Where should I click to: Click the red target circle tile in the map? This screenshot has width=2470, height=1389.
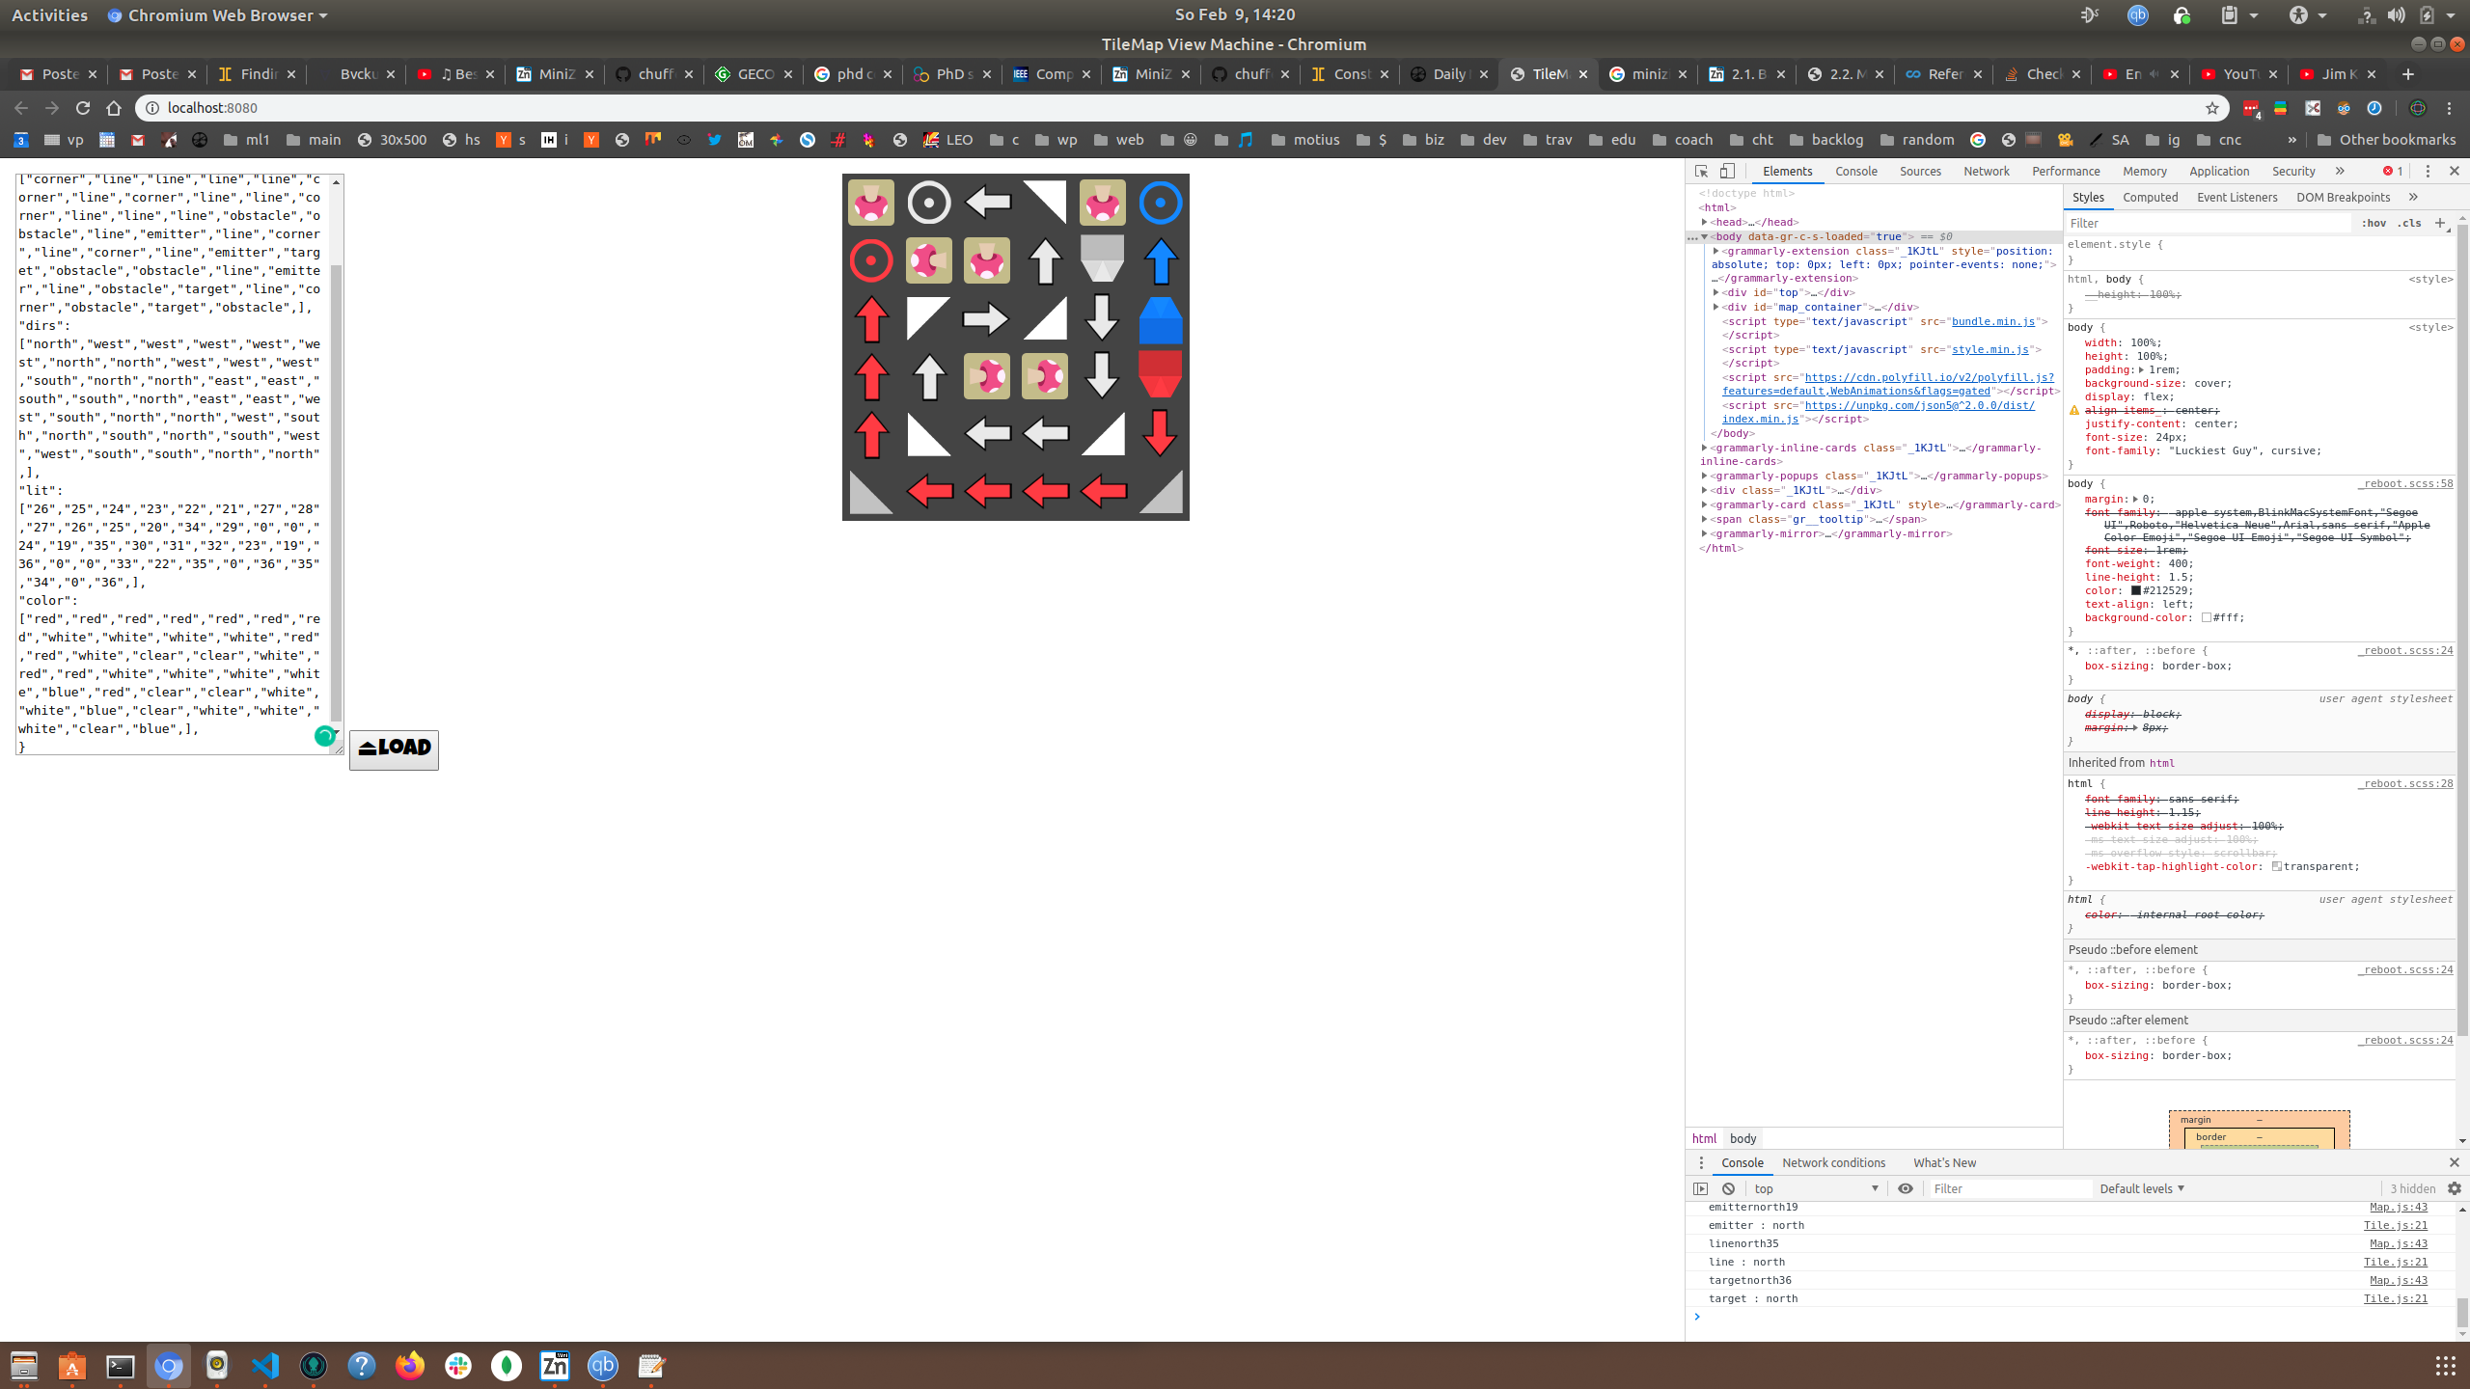coord(871,260)
